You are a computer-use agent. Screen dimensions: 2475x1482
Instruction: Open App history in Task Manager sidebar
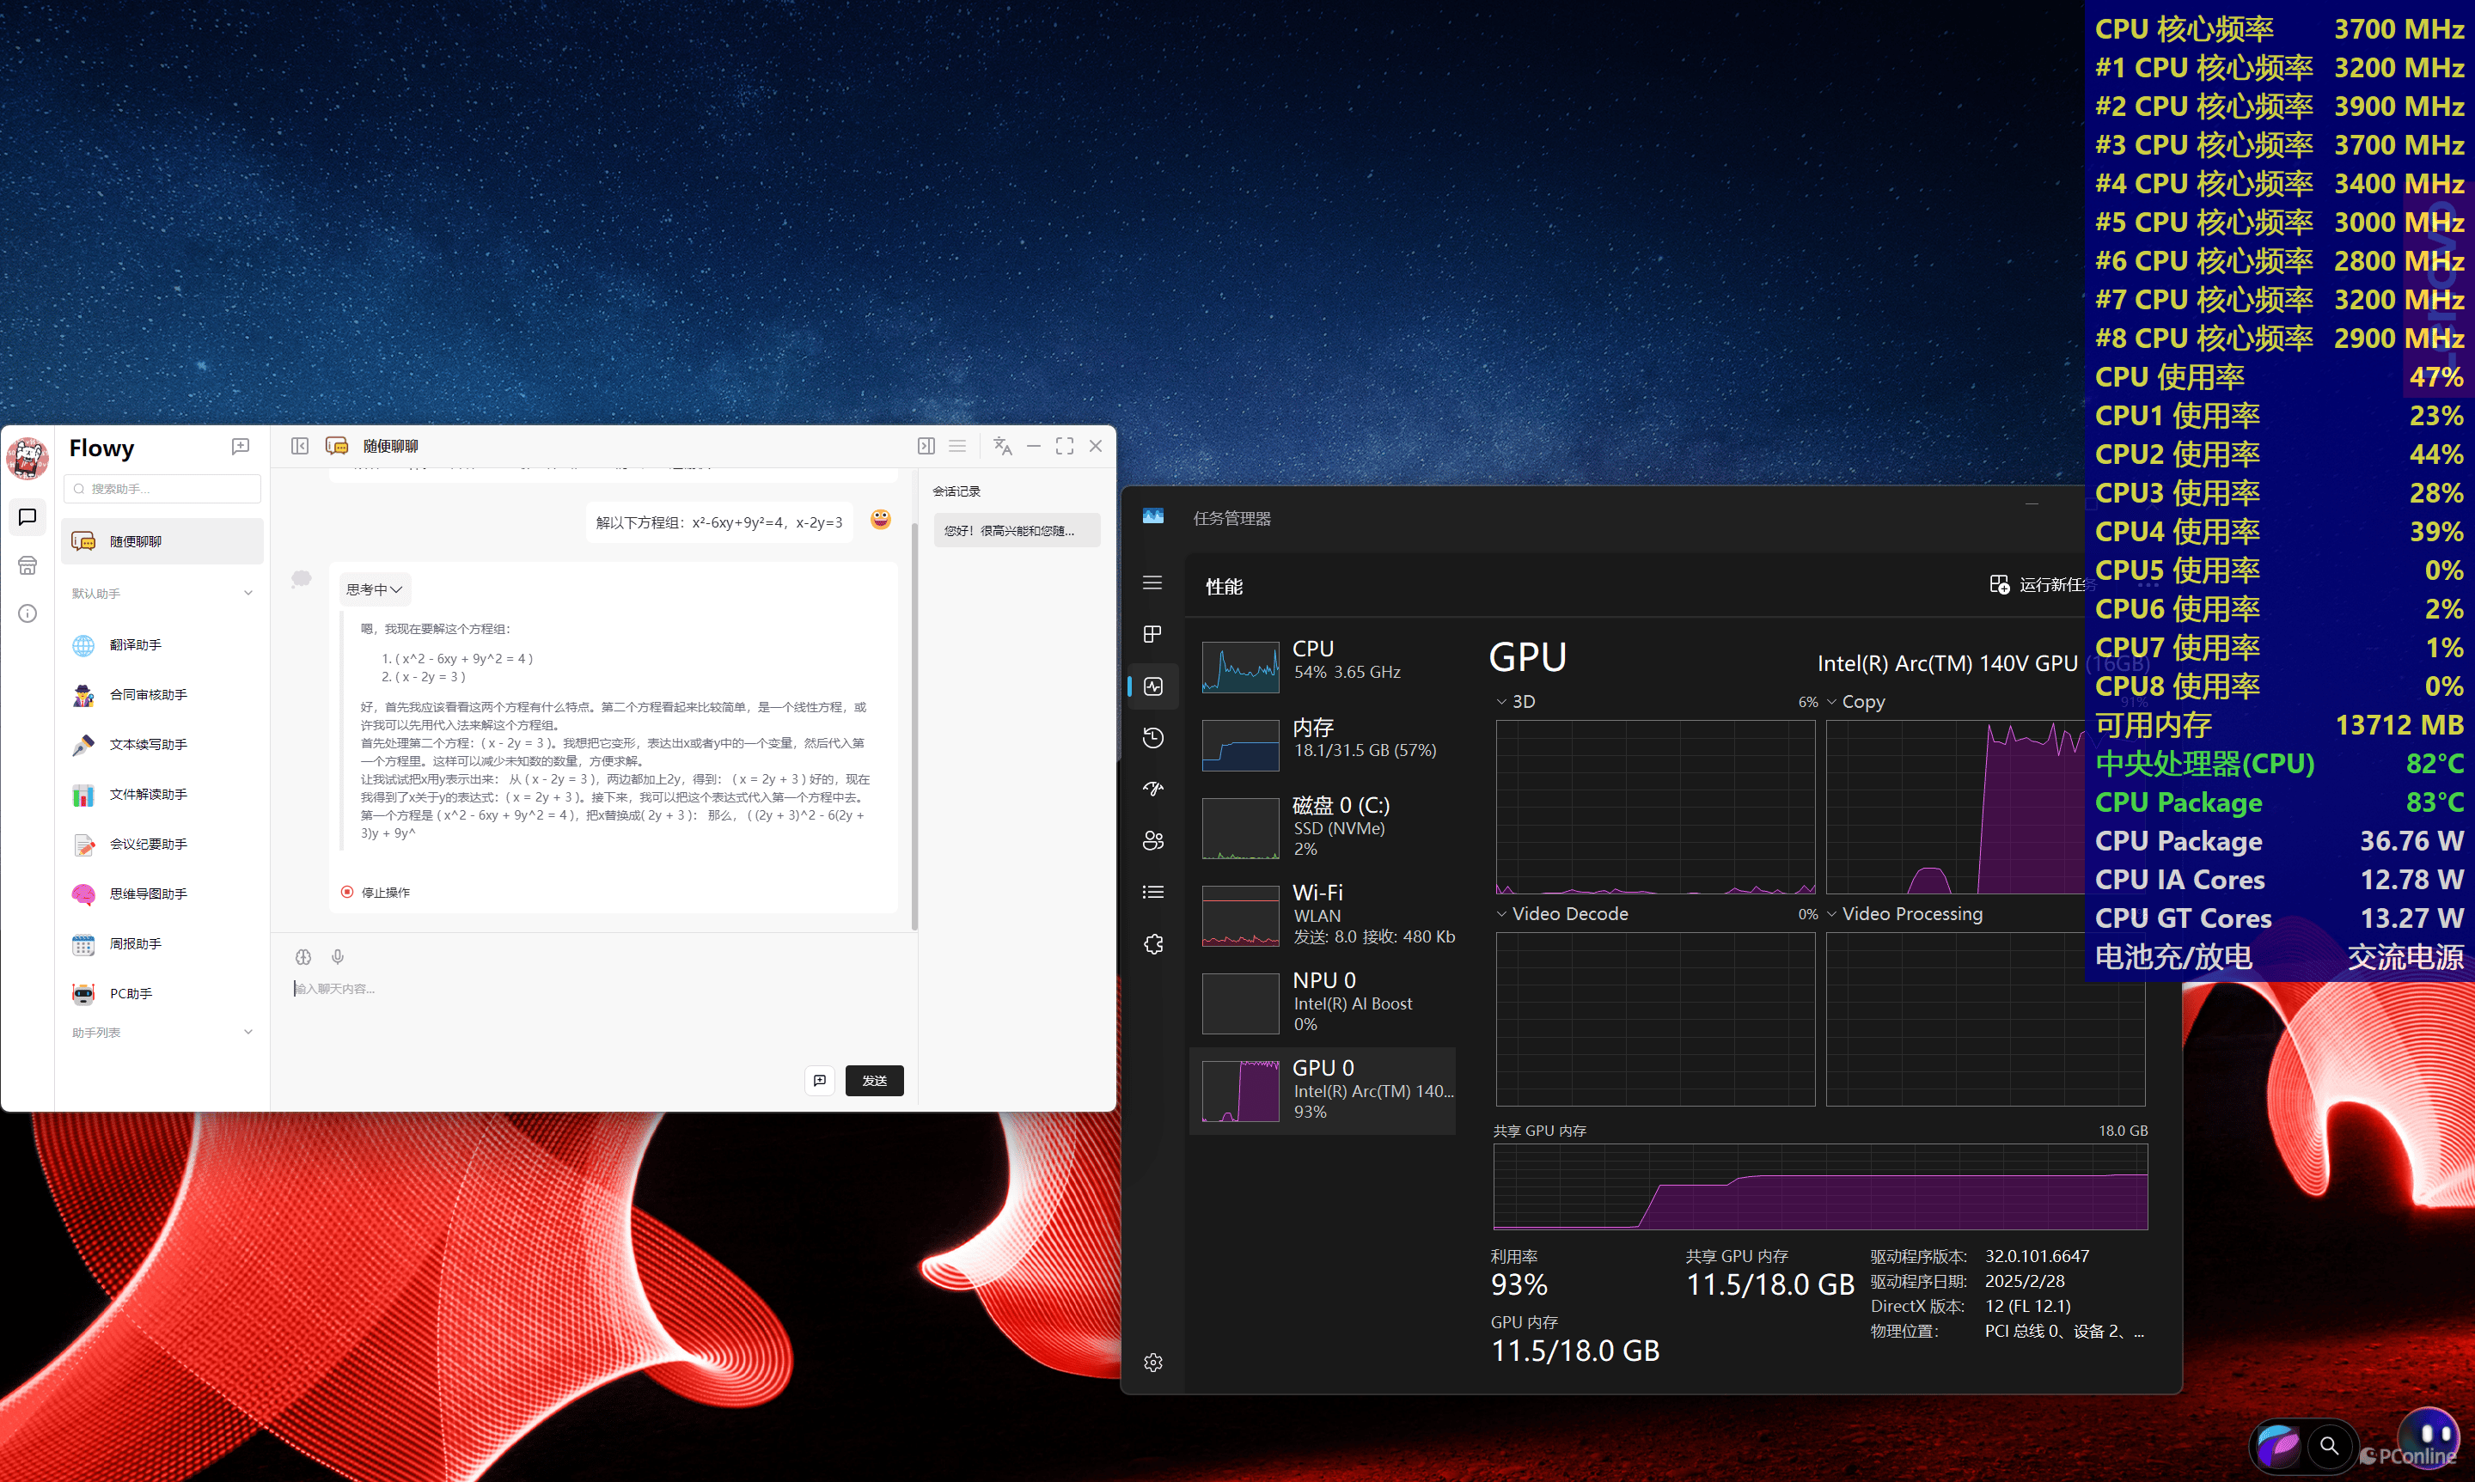(1152, 737)
